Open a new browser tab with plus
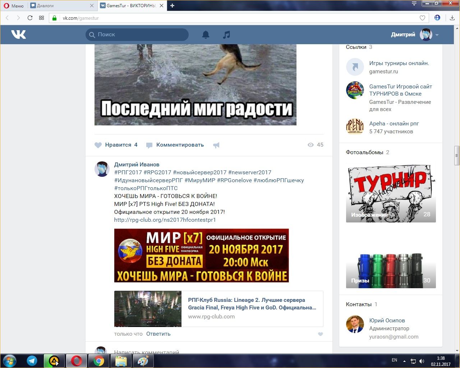This screenshot has height=368, width=460. [x=172, y=6]
